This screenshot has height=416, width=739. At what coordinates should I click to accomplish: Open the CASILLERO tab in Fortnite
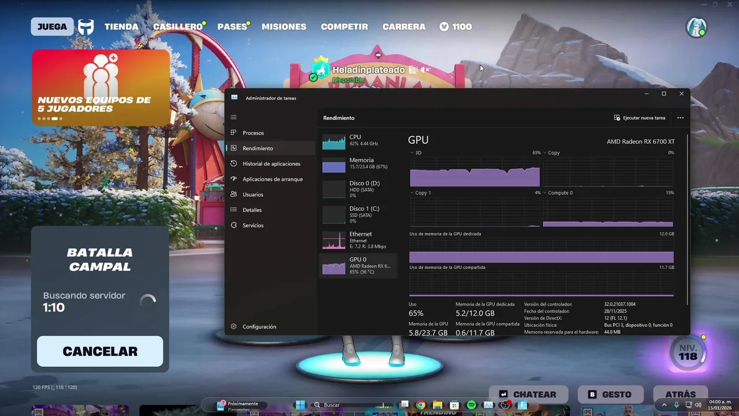178,27
